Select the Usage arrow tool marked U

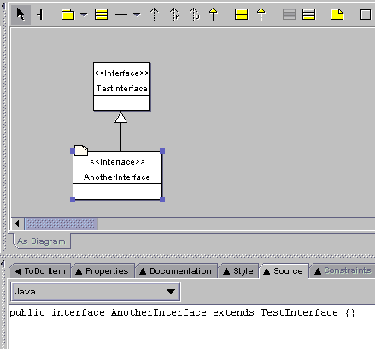[x=195, y=15]
